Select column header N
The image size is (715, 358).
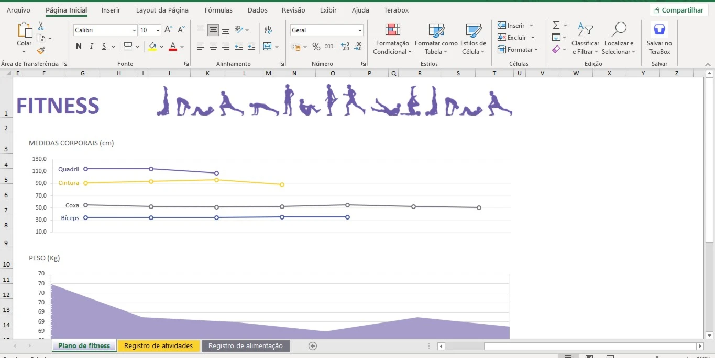tap(294, 73)
